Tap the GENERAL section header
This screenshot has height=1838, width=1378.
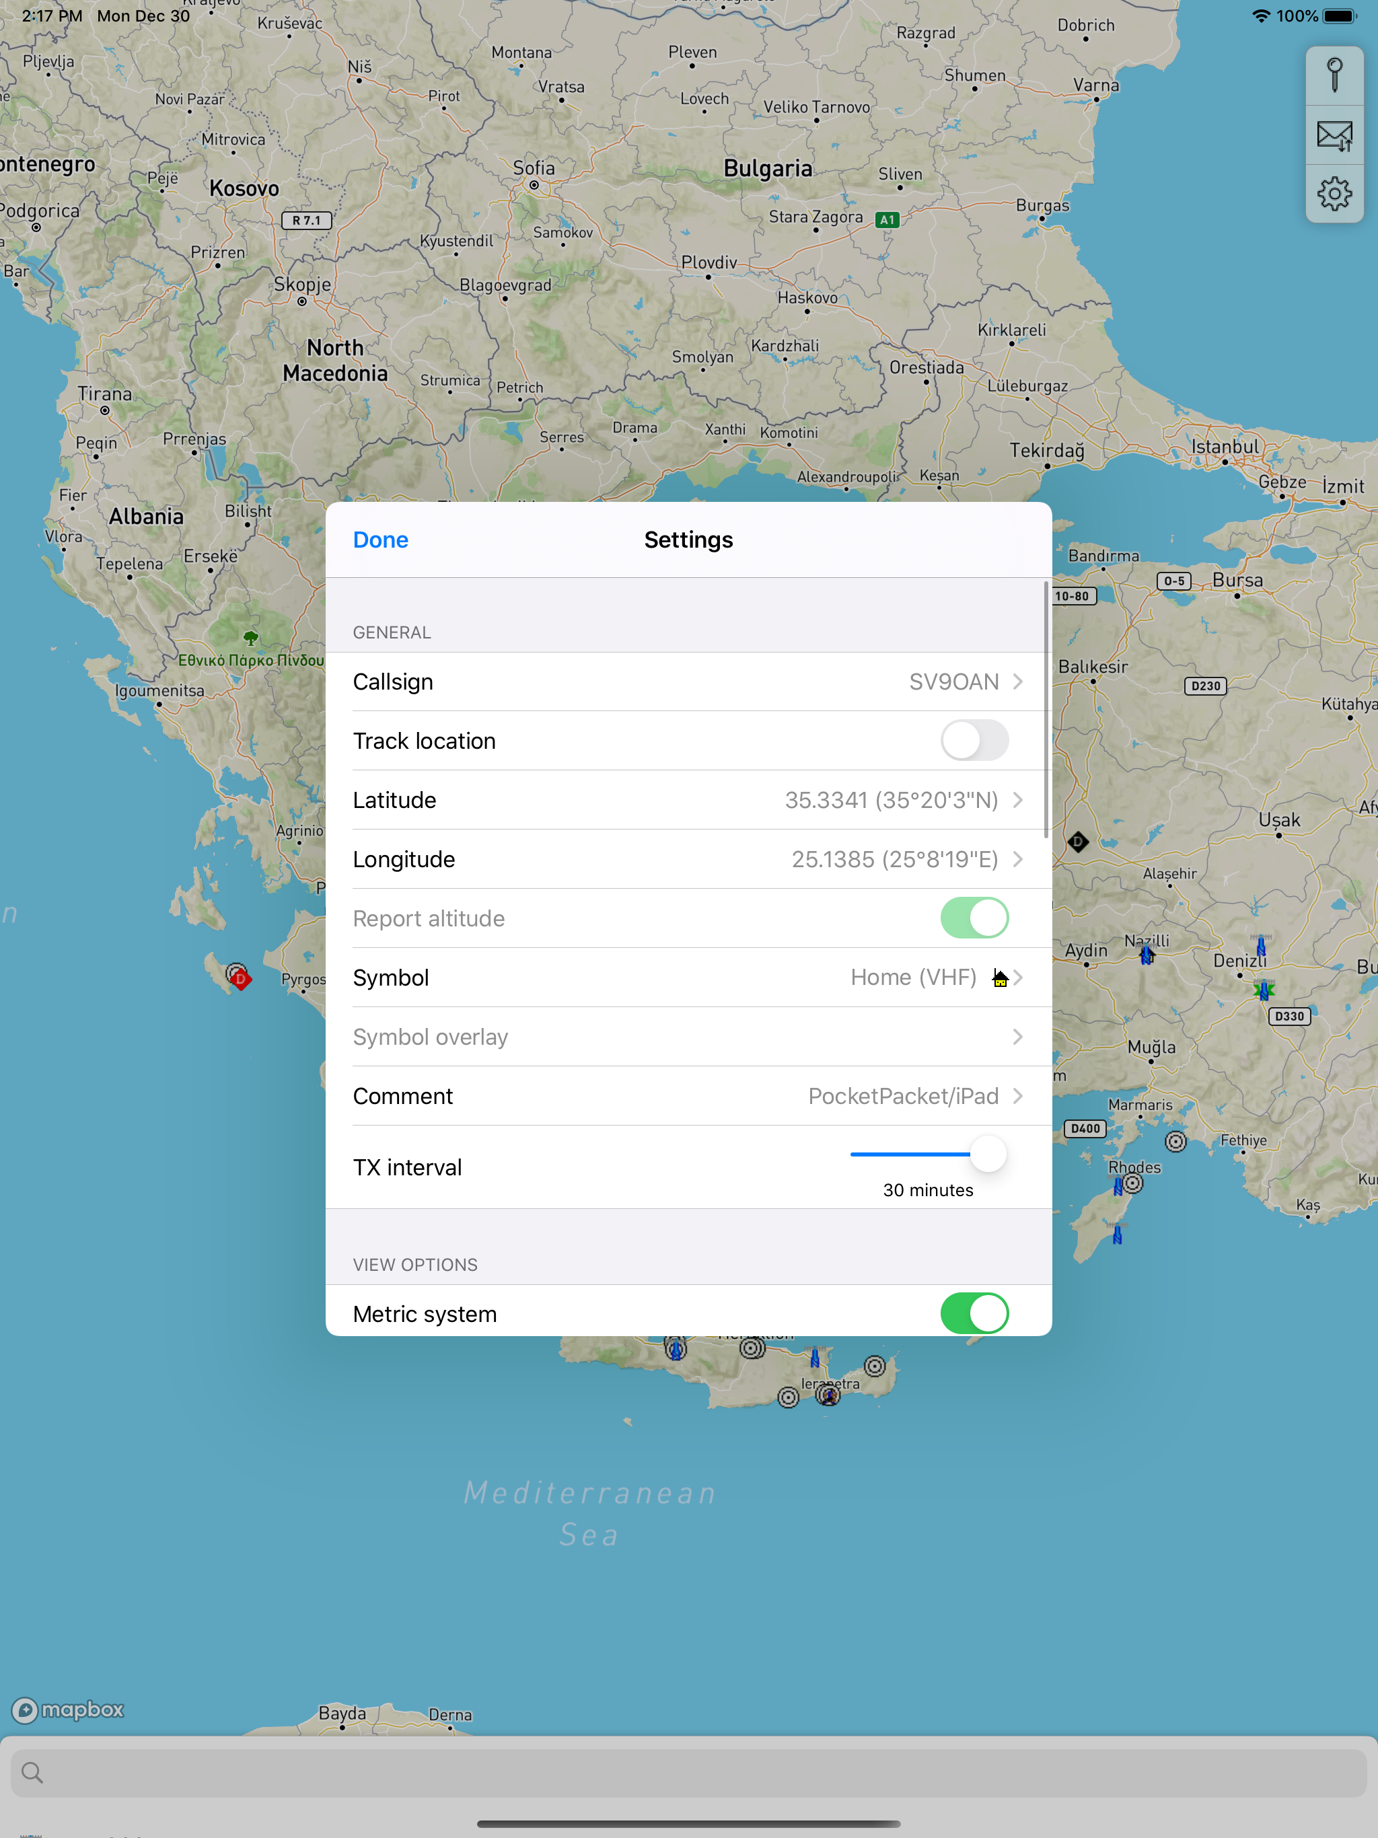point(392,632)
